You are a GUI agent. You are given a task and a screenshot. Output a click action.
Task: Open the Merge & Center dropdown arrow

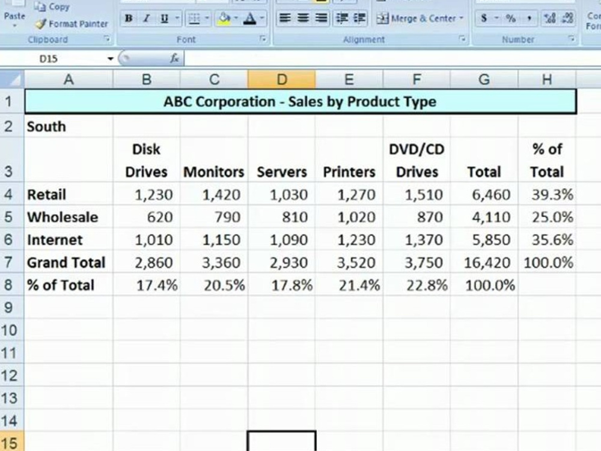tap(462, 18)
